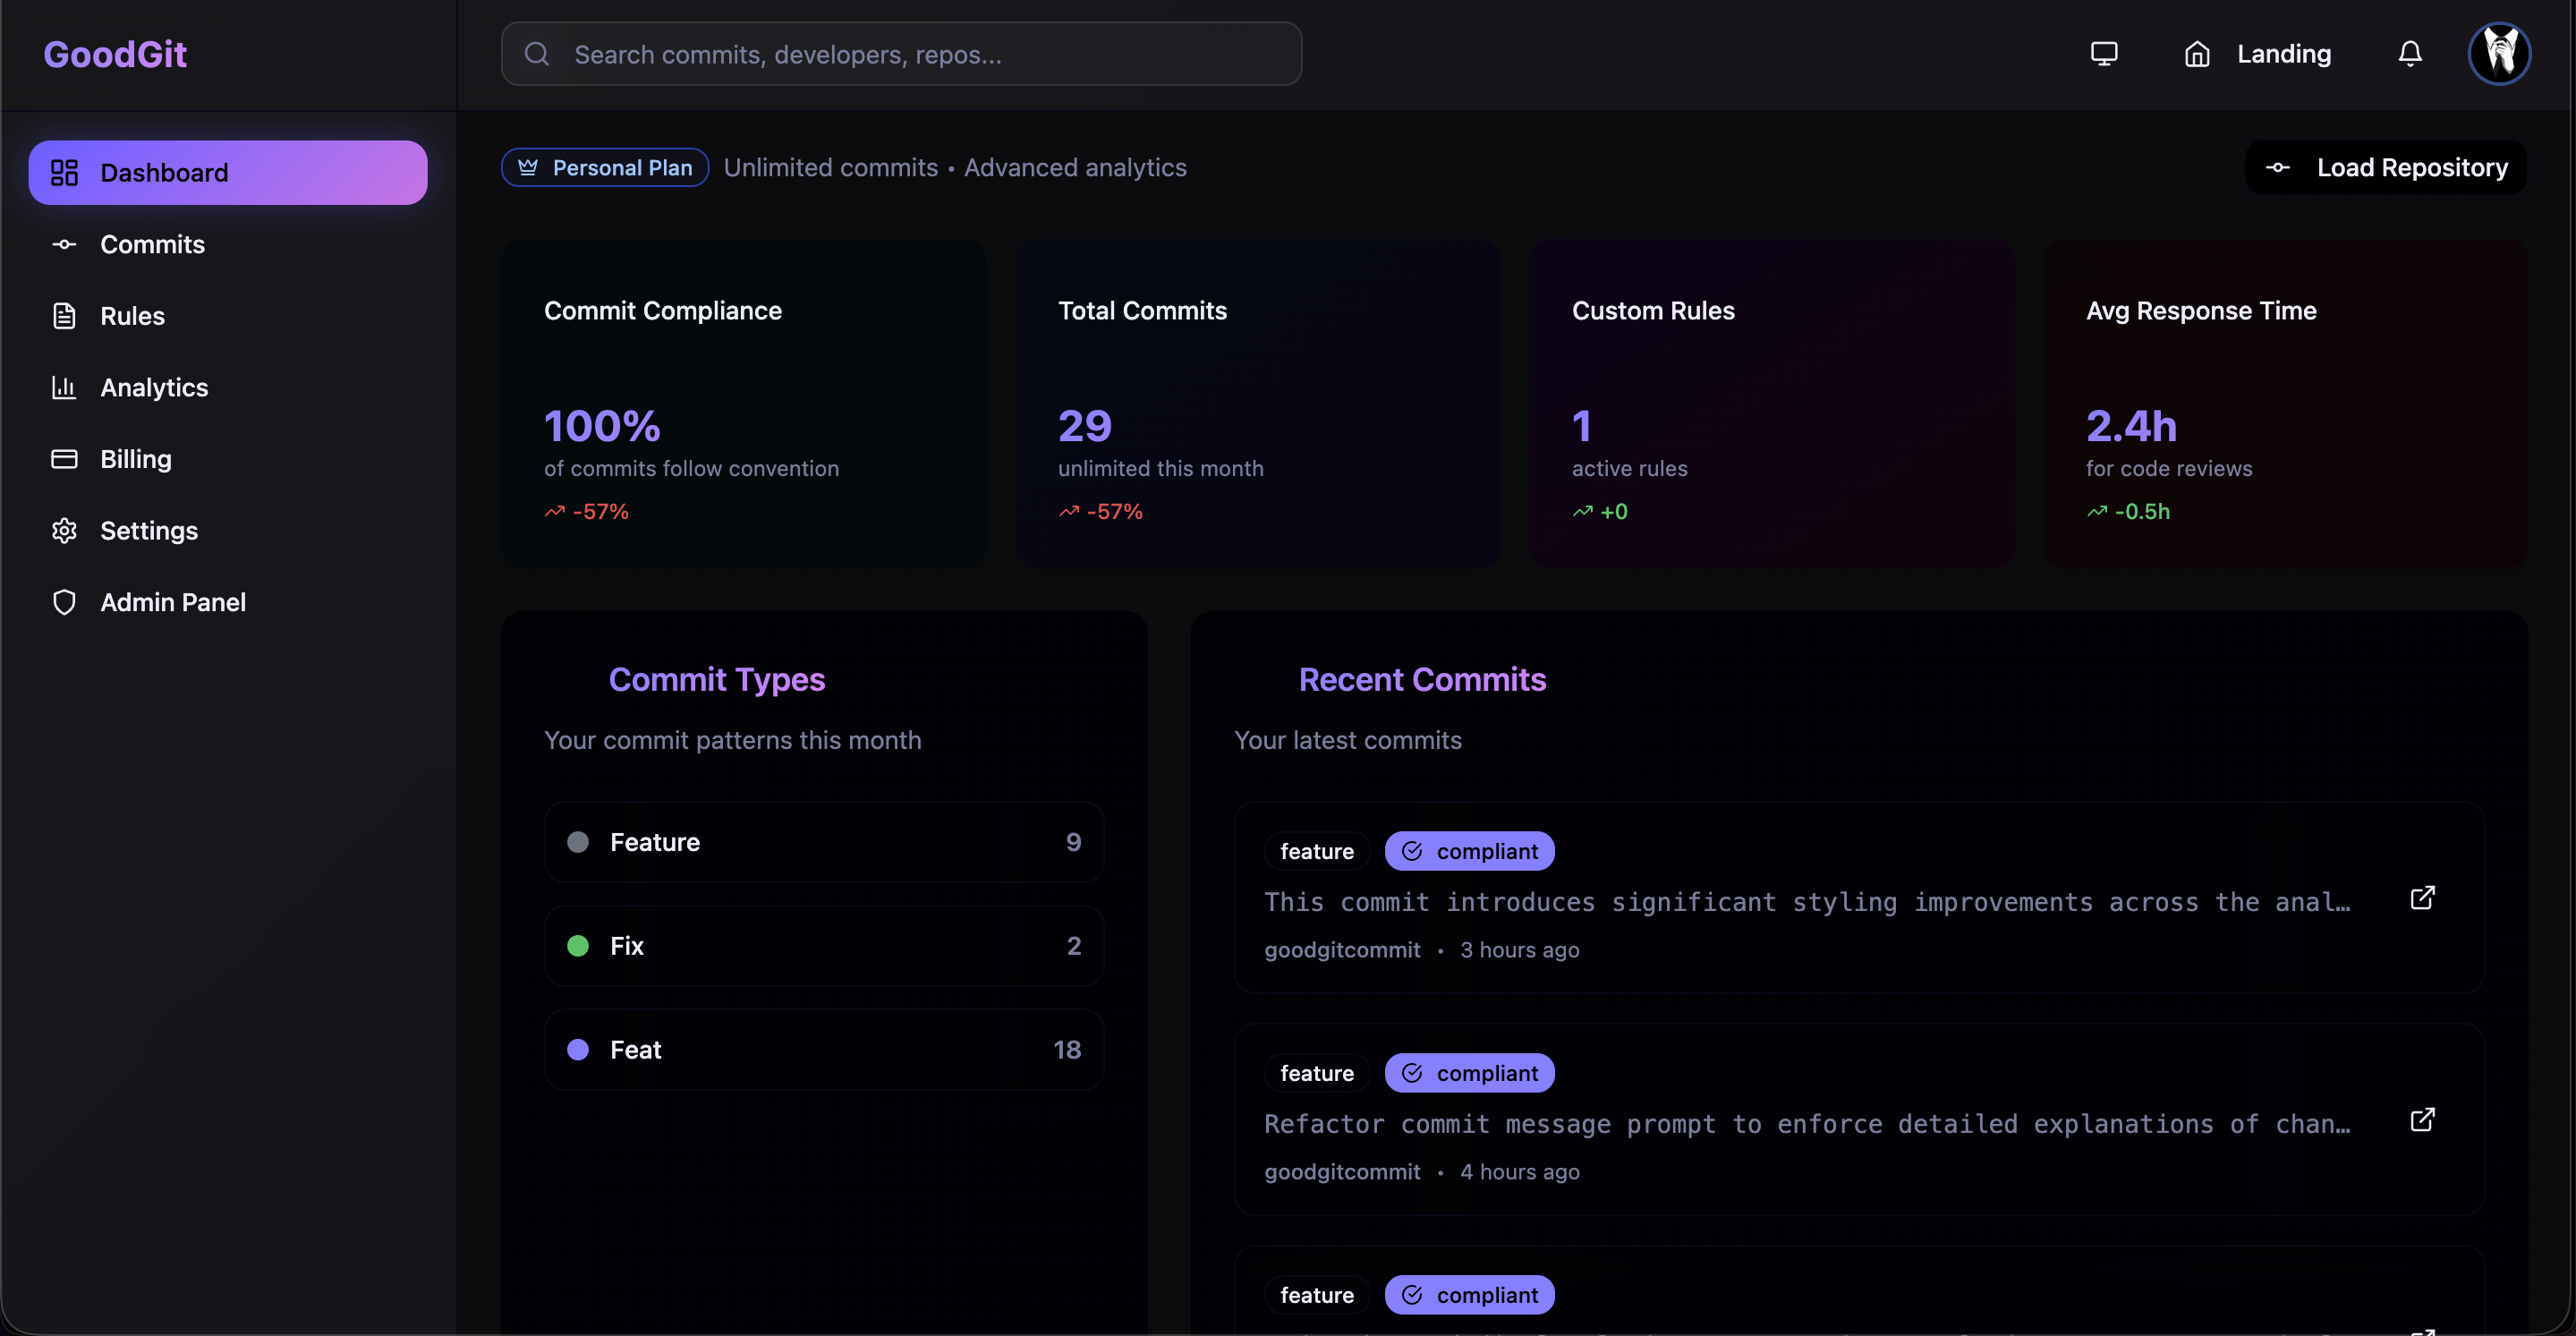Click the Settings gear icon in sidebar
Viewport: 2576px width, 1336px height.
tap(64, 531)
